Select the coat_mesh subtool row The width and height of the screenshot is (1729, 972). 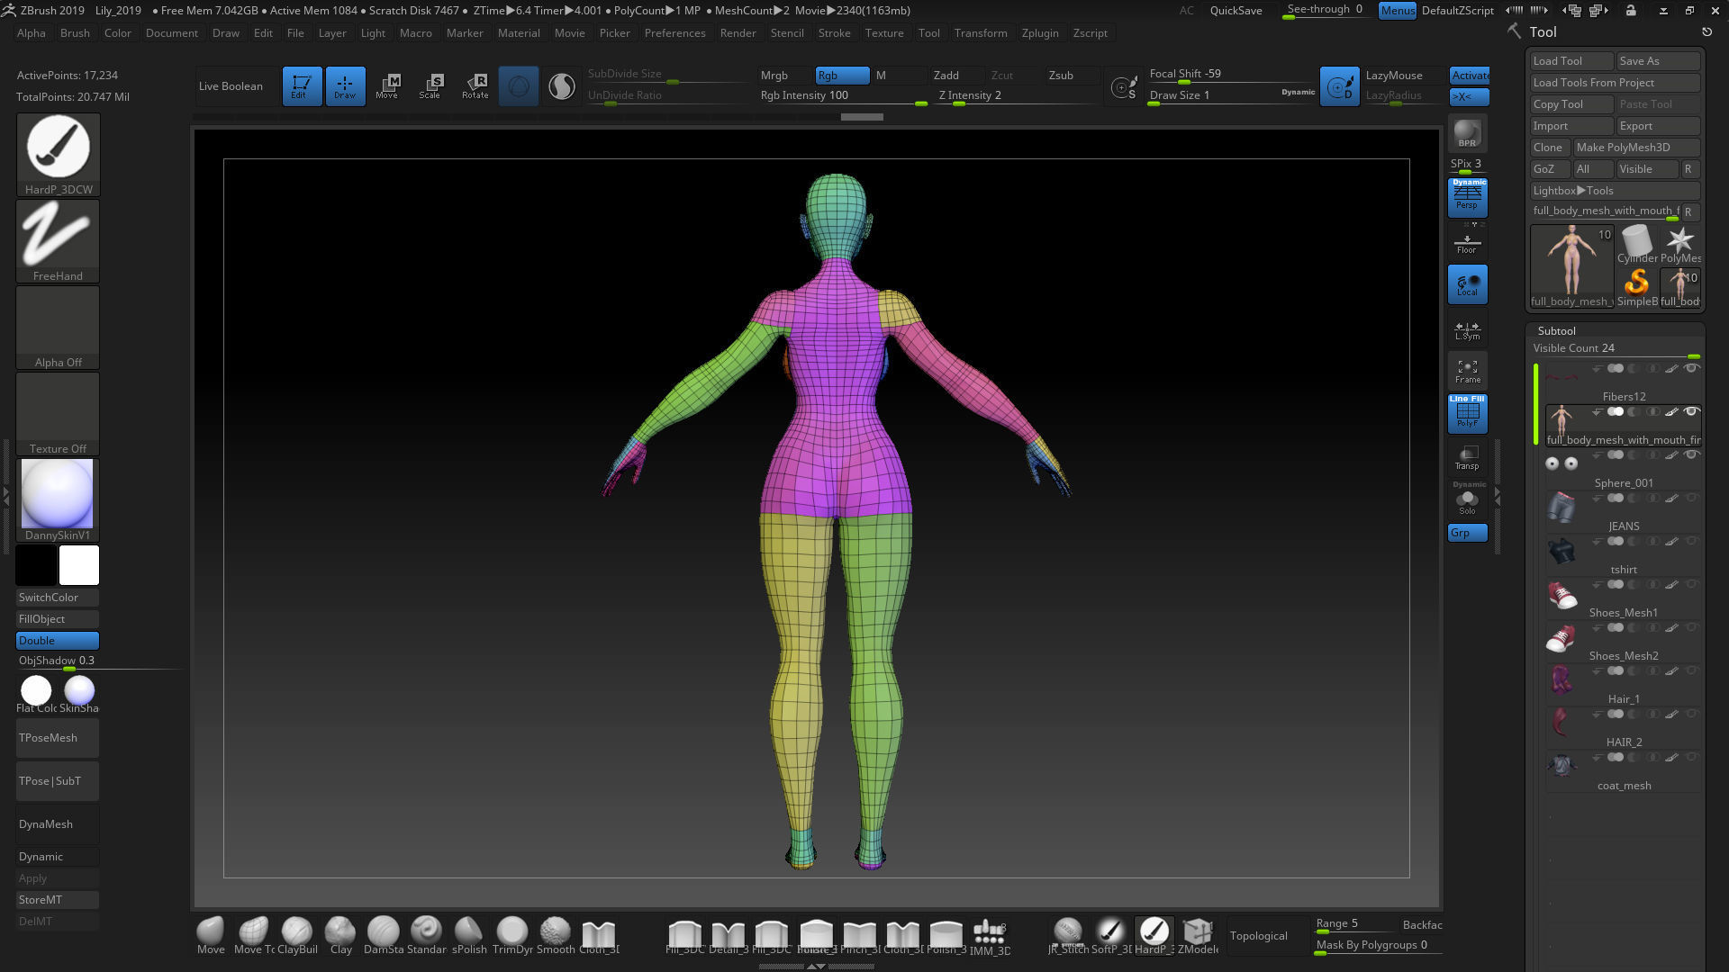pos(1623,771)
